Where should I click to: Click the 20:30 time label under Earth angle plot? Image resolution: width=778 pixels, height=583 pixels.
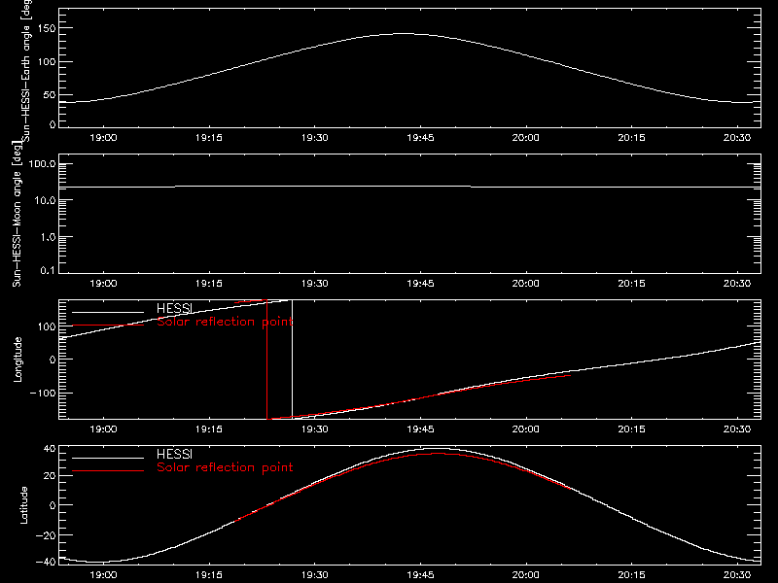(737, 138)
